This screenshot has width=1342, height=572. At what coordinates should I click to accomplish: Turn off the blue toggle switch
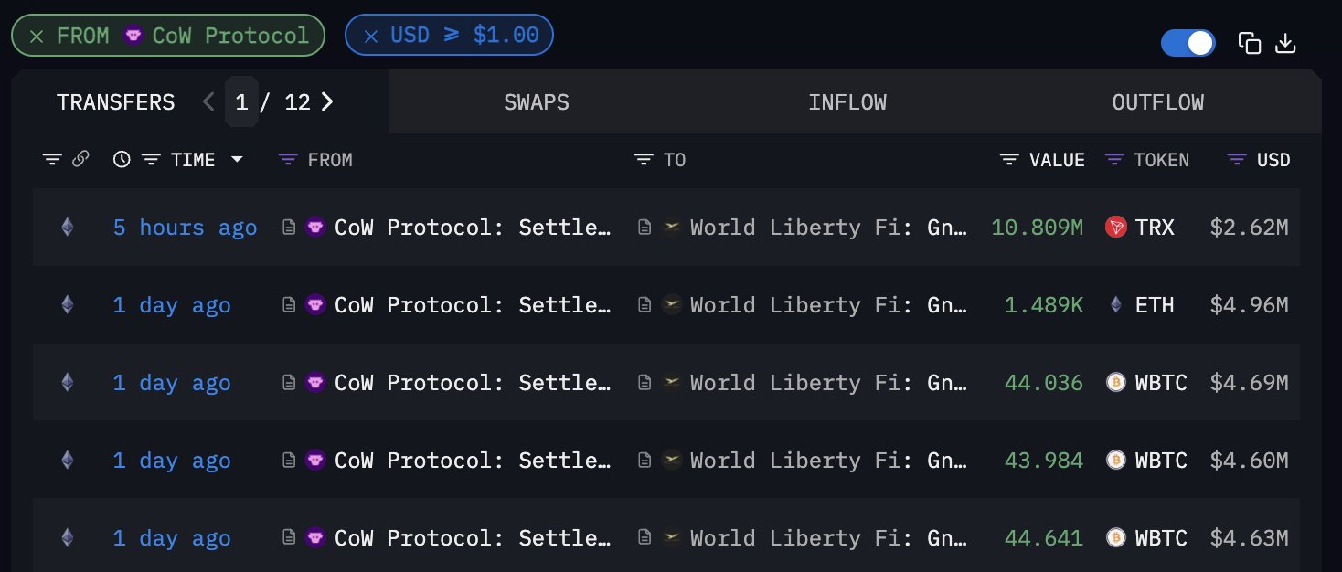1188,43
